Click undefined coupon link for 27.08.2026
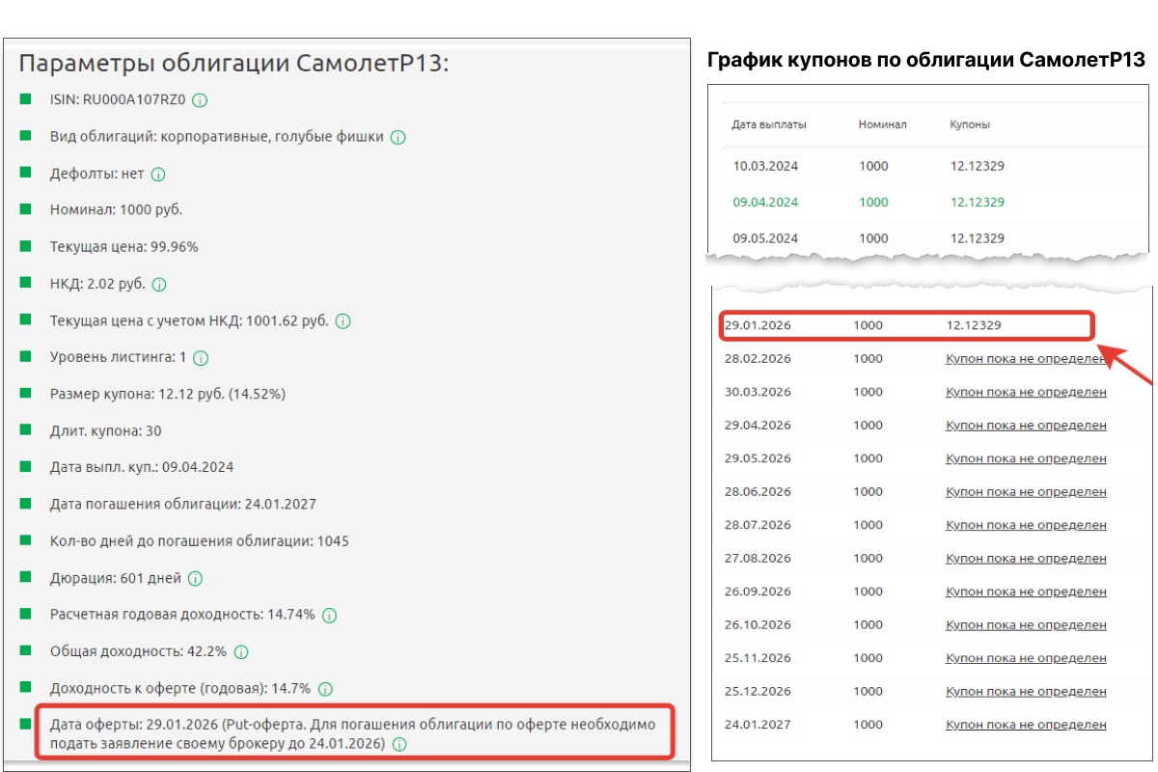Screen dimensions: 1158x772 [x=1026, y=559]
